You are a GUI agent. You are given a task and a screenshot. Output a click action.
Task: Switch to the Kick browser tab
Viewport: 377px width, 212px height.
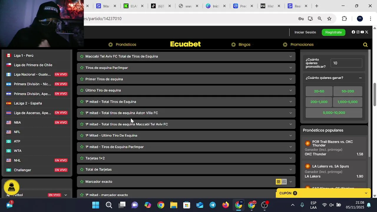click(133, 6)
